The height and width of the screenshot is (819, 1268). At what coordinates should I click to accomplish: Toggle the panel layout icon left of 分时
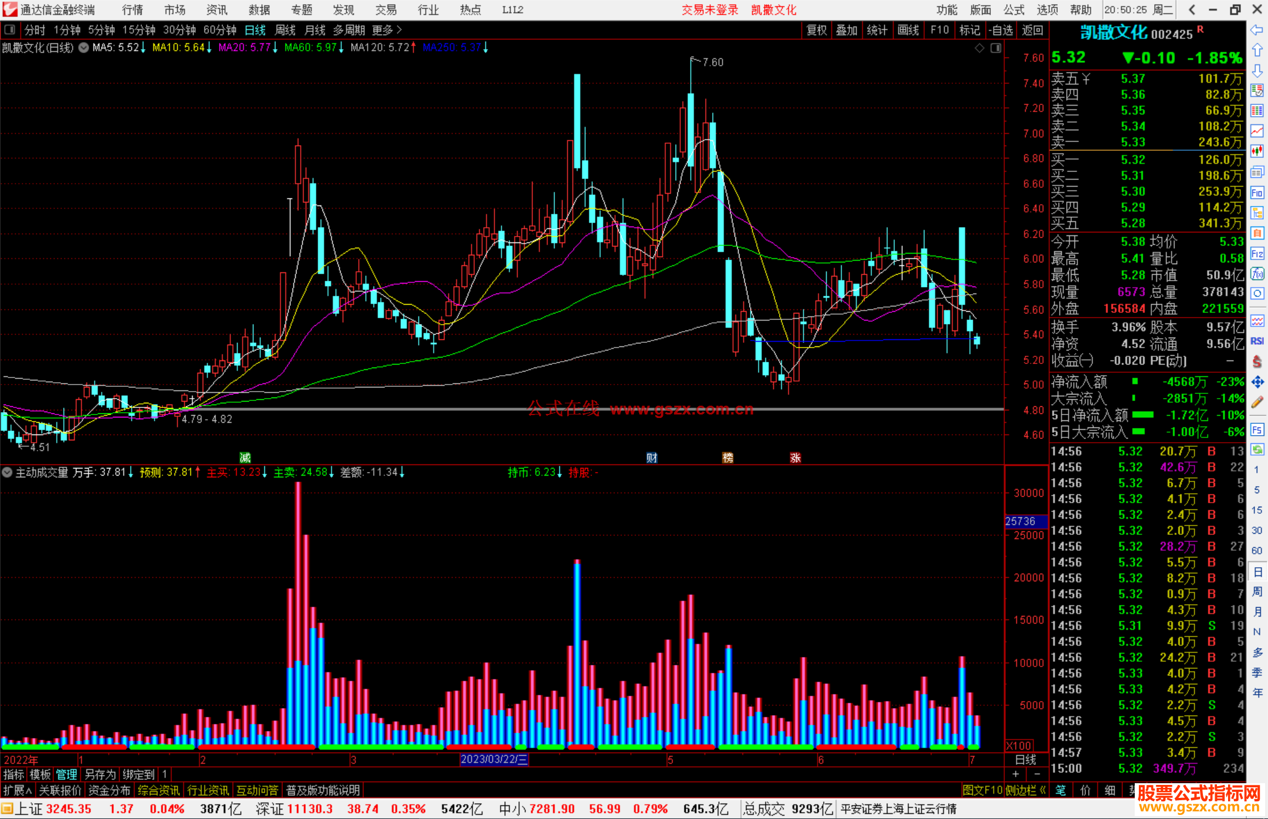point(10,29)
